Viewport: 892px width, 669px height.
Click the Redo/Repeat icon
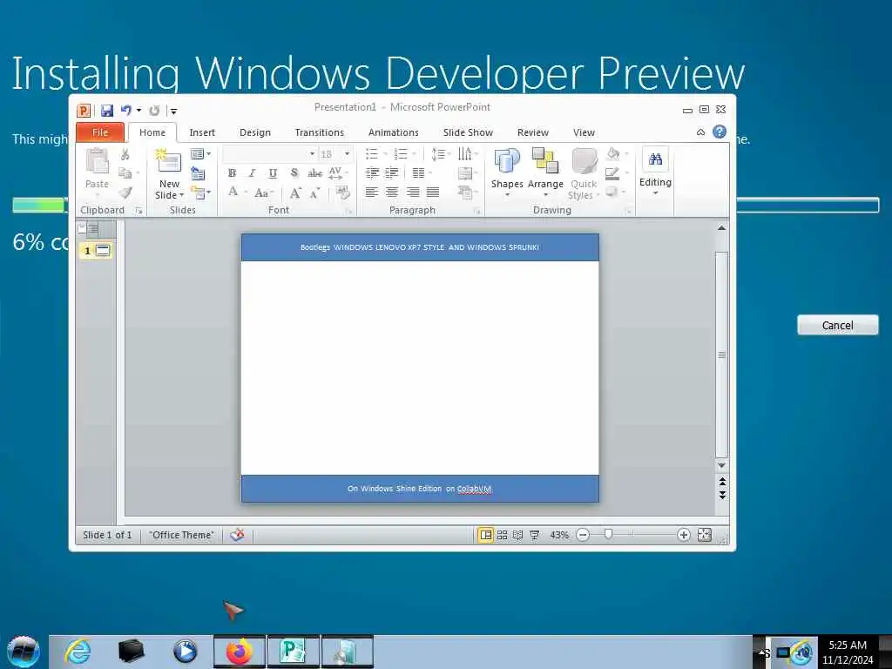[x=154, y=111]
